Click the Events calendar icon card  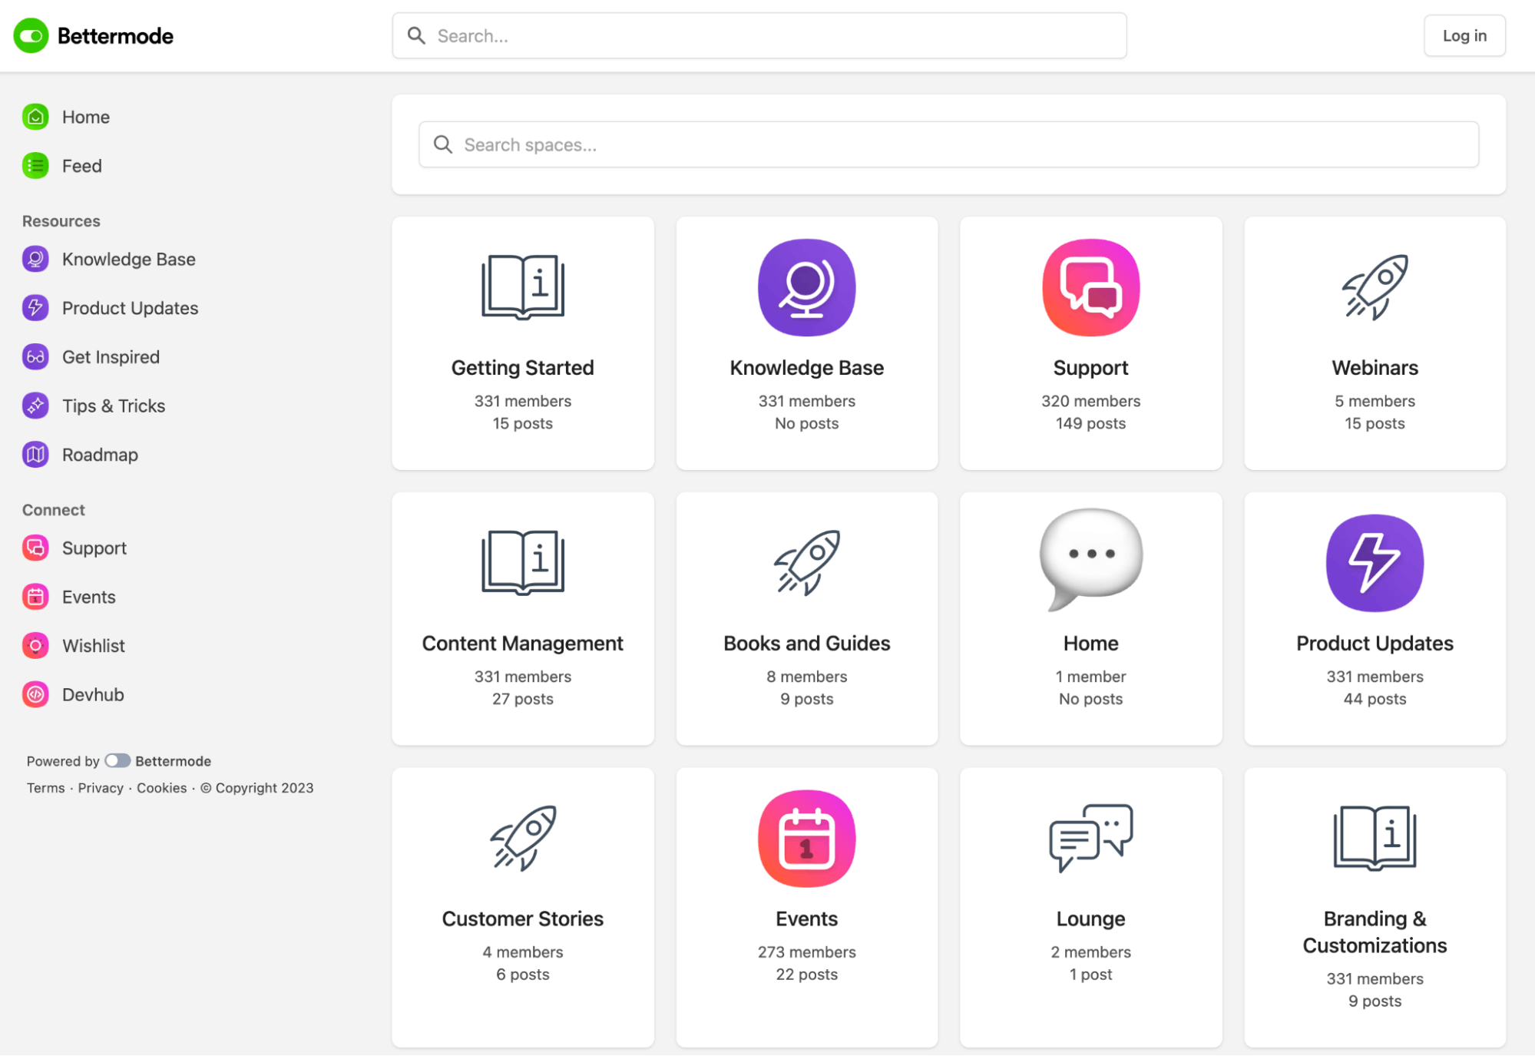(806, 838)
